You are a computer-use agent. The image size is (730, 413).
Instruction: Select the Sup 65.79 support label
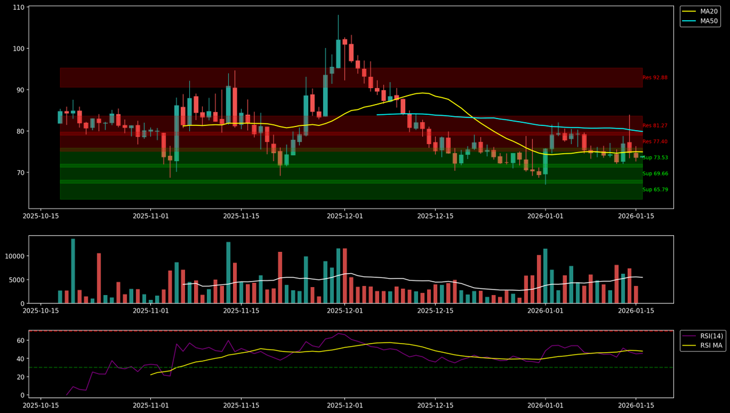coord(657,190)
